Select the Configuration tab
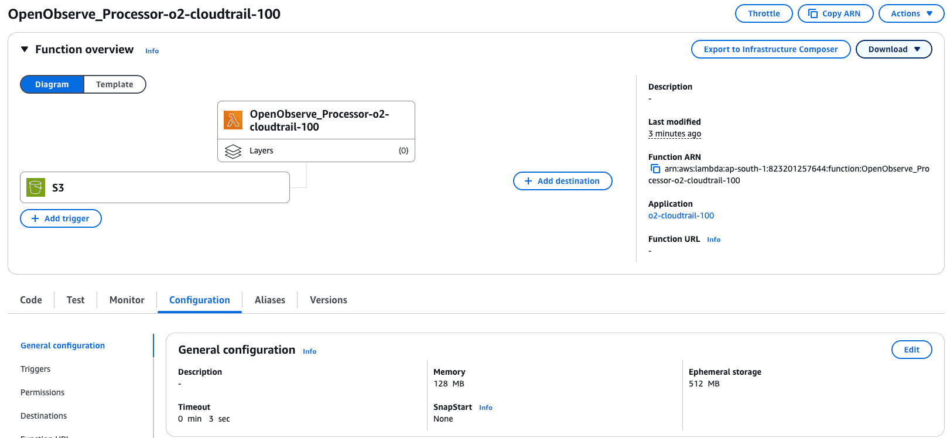This screenshot has width=950, height=438. [200, 300]
